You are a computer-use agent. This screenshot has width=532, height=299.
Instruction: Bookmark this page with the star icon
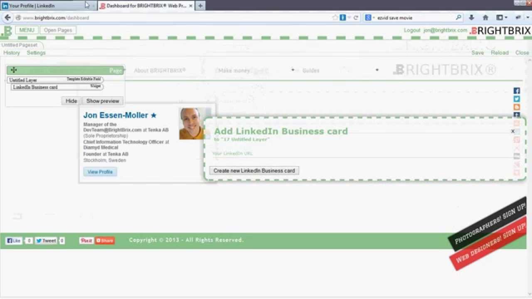pos(335,18)
